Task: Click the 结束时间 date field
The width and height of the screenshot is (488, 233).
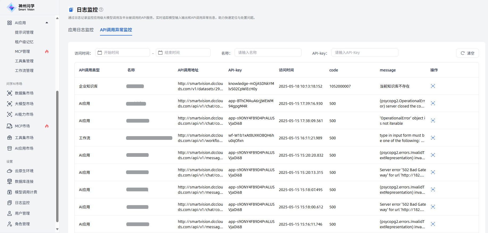Action: coord(183,53)
